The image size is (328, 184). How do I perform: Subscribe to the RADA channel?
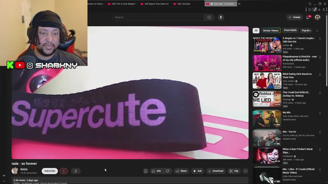[50, 171]
